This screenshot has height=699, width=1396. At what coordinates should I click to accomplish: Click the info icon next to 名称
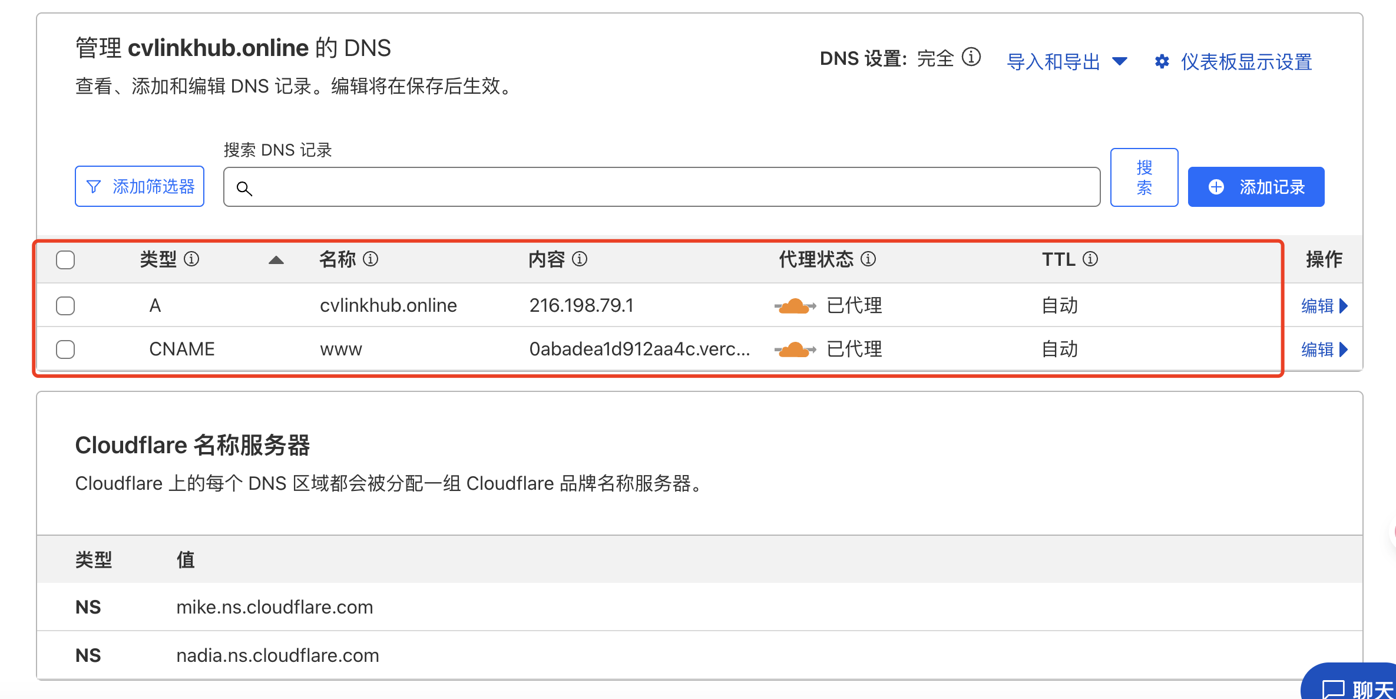click(x=370, y=259)
